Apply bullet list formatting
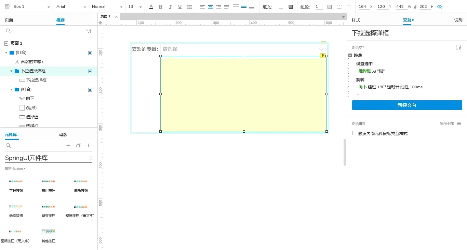 pos(189,7)
